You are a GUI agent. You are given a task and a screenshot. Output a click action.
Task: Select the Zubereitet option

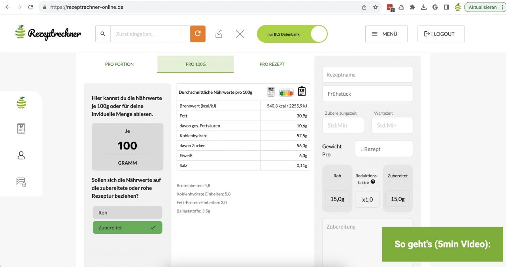click(127, 227)
